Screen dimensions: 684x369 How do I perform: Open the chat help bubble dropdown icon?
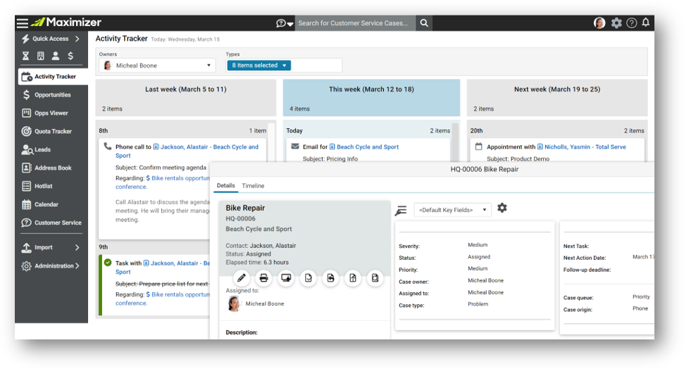[285, 23]
